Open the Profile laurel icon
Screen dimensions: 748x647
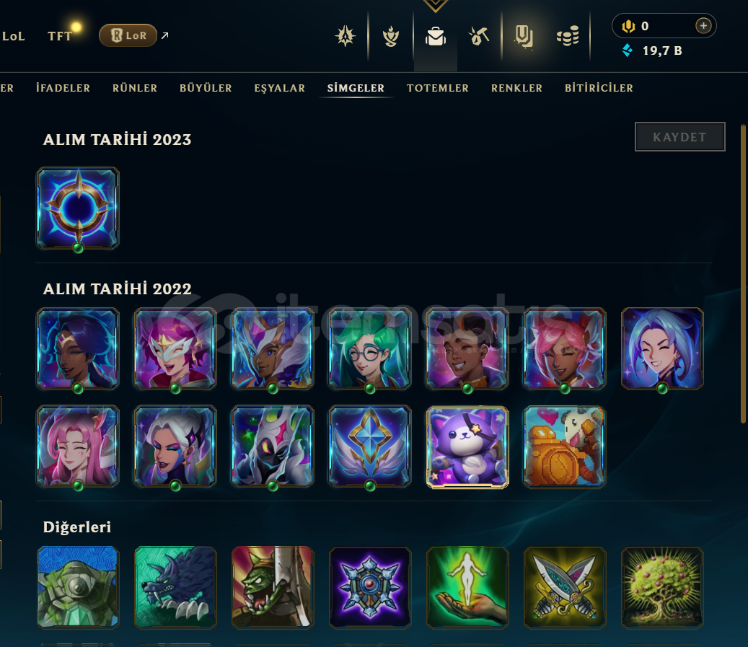click(x=391, y=36)
